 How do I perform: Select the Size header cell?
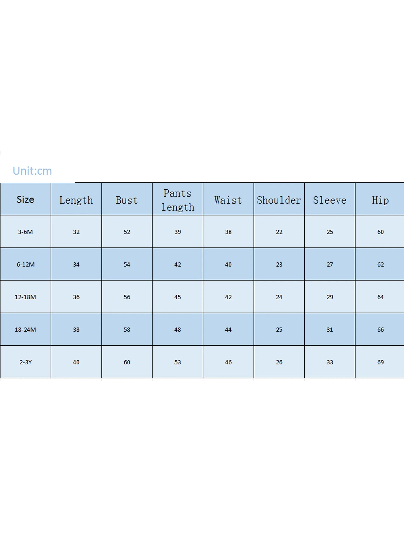[25, 199]
